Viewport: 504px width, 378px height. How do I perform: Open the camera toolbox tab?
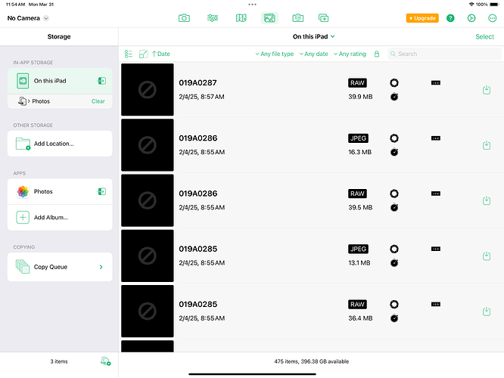(298, 18)
